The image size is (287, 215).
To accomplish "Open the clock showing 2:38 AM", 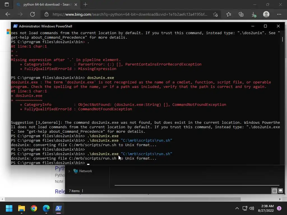I will [x=266, y=208].
